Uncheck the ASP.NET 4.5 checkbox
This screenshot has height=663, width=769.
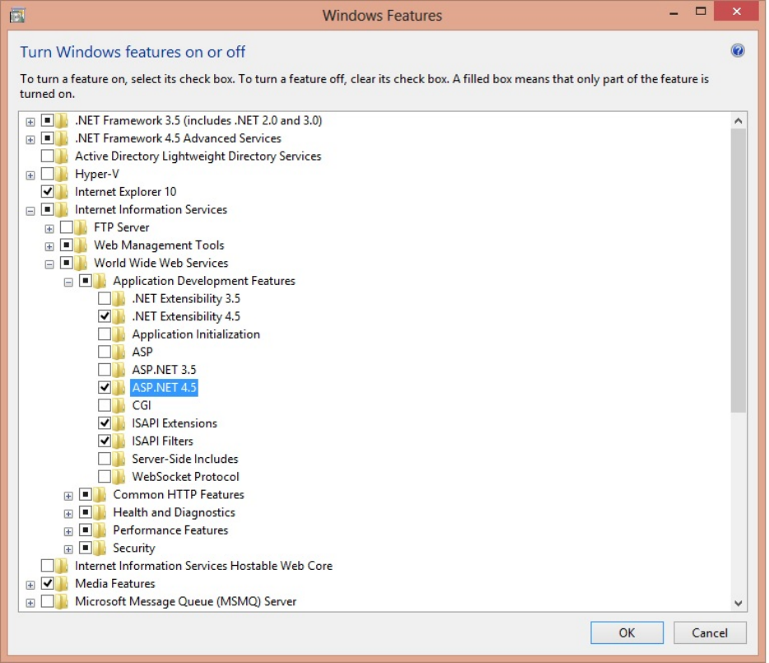coord(105,388)
